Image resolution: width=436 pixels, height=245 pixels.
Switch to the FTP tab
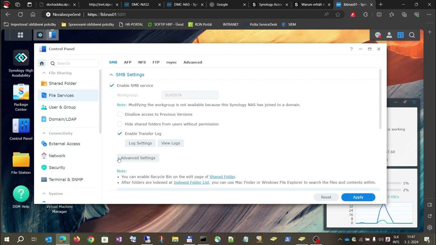pyautogui.click(x=156, y=62)
